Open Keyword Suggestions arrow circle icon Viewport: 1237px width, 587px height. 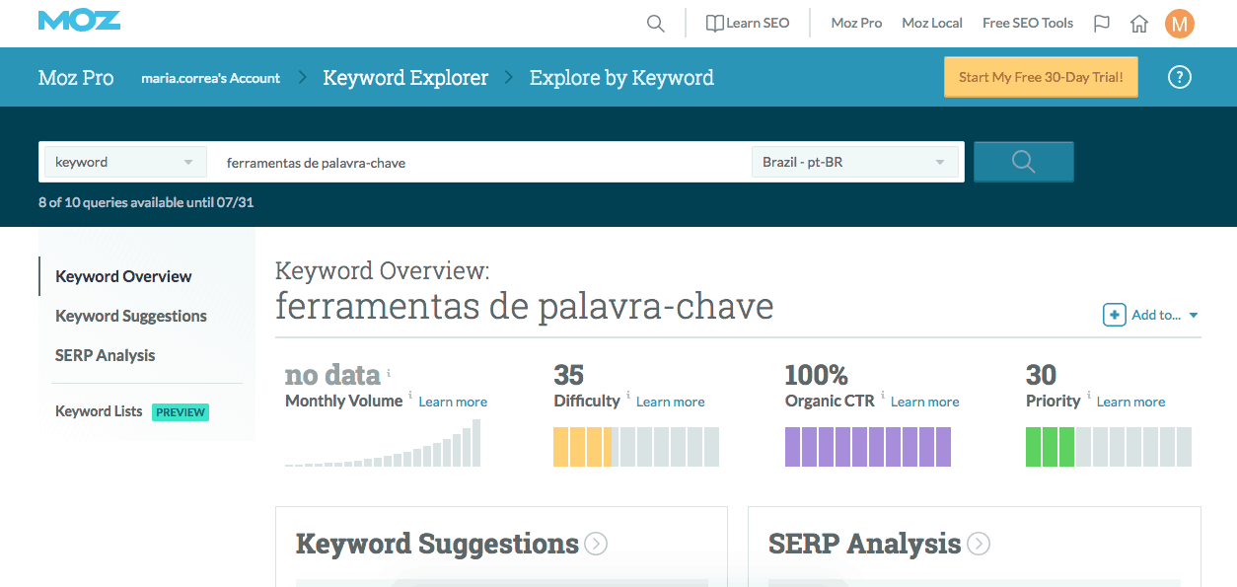(x=596, y=544)
